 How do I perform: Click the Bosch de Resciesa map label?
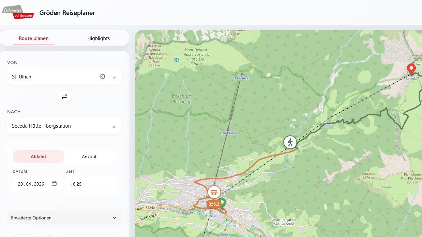click(181, 99)
